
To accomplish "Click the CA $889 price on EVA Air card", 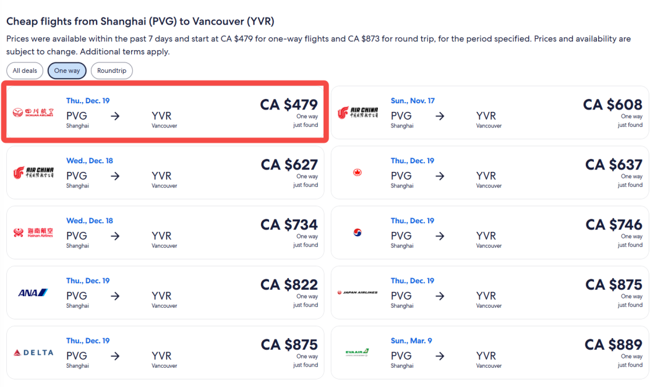I will 614,345.
